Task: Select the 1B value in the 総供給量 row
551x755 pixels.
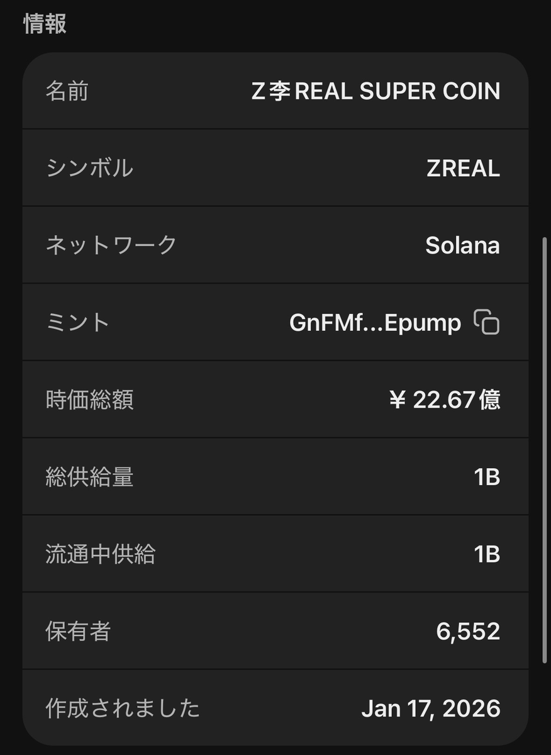Action: click(x=487, y=478)
